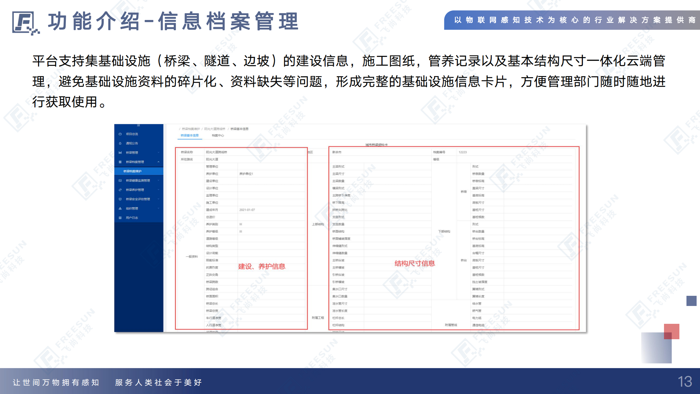Click the 支座数量 row label
Image resolution: width=700 pixels, height=394 pixels.
[x=338, y=224]
